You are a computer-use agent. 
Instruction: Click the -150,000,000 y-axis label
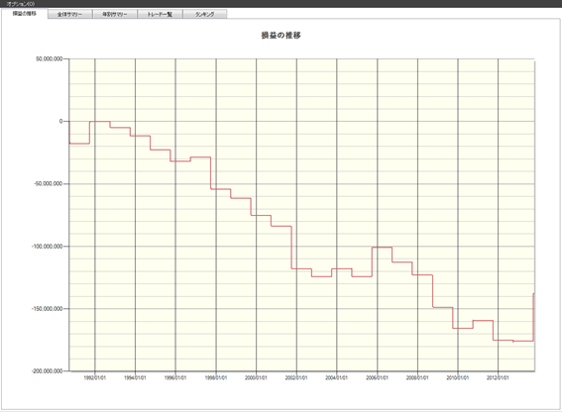[x=47, y=309]
